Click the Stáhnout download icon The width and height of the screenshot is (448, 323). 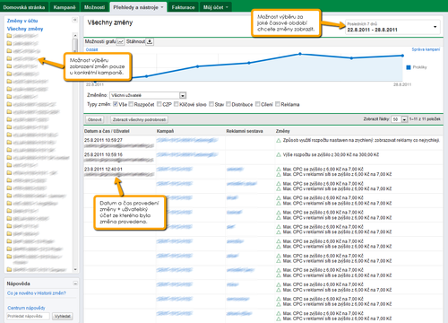pyautogui.click(x=150, y=41)
